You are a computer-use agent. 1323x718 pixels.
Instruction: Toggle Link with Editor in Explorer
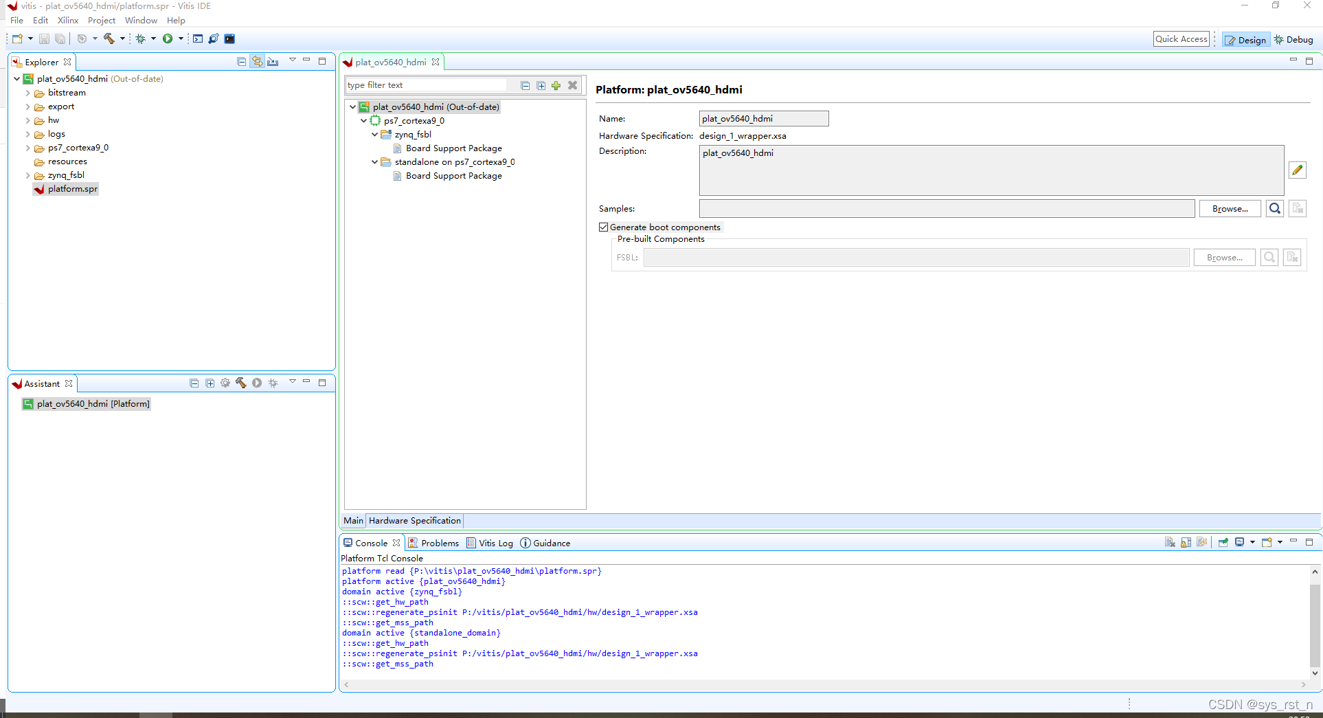point(257,62)
